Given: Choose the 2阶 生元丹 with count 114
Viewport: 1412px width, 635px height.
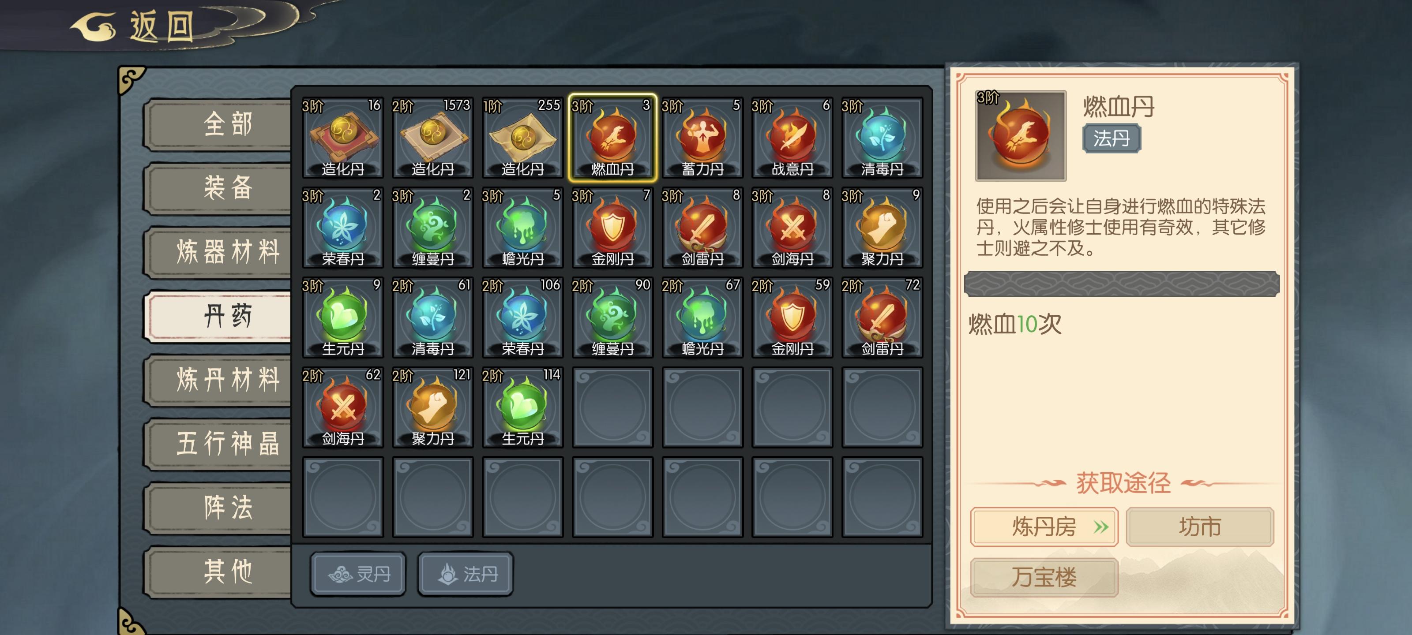Looking at the screenshot, I should tap(522, 407).
